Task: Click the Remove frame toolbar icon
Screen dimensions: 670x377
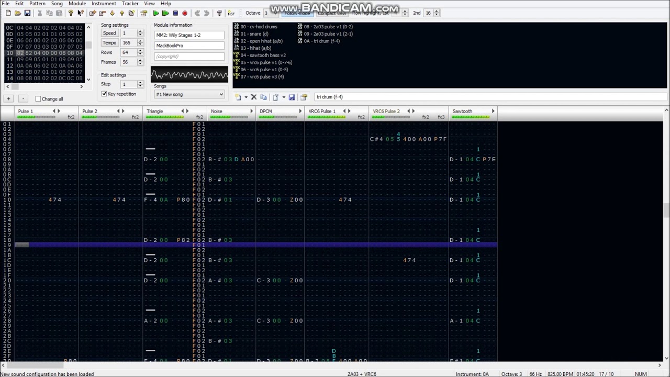Action: coord(102,13)
